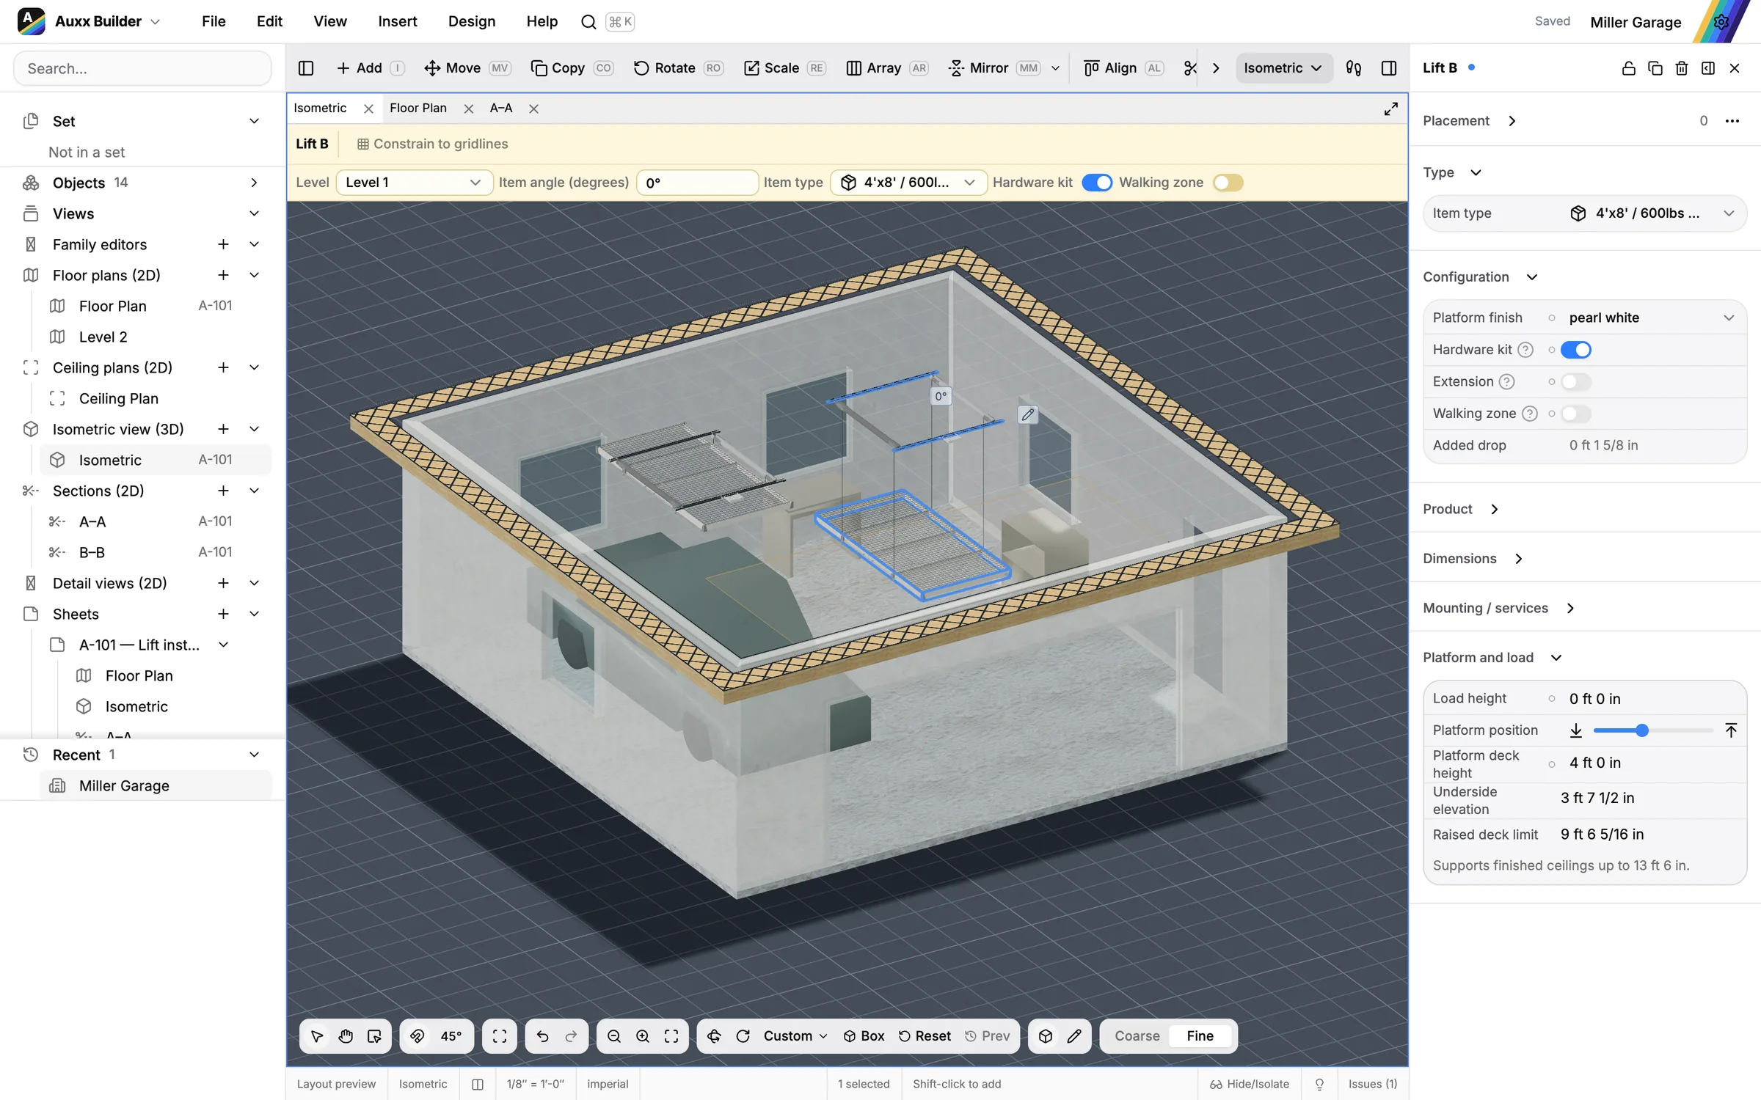This screenshot has width=1761, height=1100.
Task: Enable Walking zone in Configuration panel
Action: click(x=1575, y=414)
